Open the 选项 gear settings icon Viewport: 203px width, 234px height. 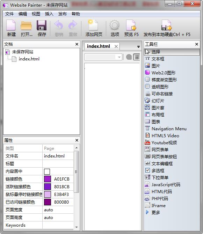[115, 25]
